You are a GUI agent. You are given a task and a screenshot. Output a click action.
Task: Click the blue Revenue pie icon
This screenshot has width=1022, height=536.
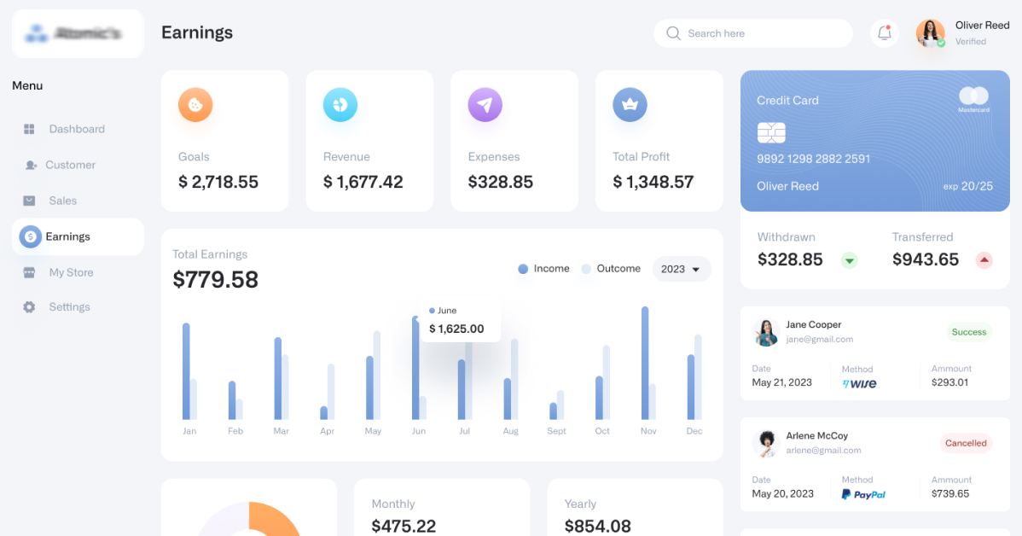click(x=340, y=105)
